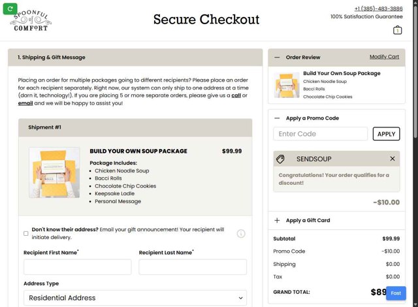Screen dimensions: 418x307
Task: Click the Modify Cart link
Action: point(384,57)
